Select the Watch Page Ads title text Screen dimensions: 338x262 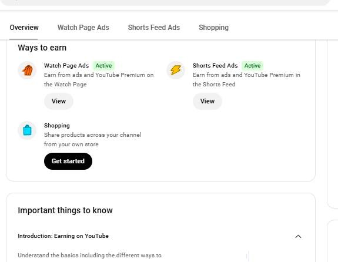coord(66,66)
